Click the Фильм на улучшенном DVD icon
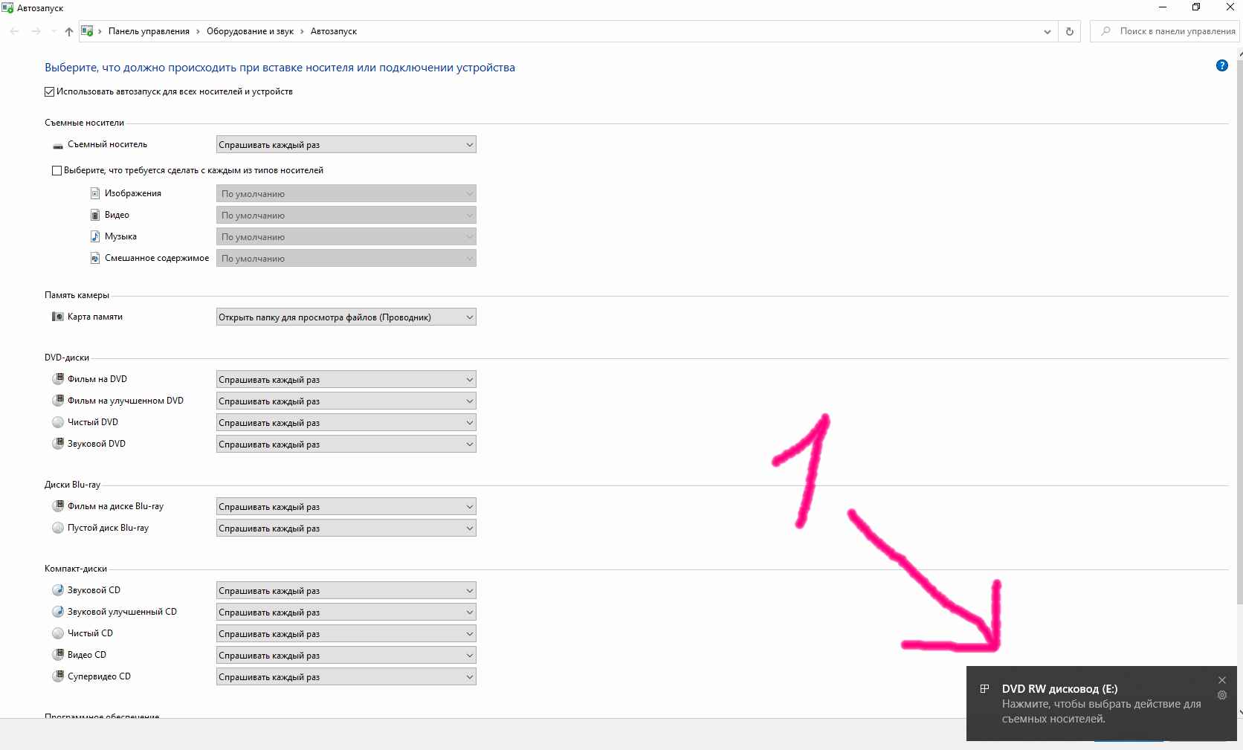1243x750 pixels. (x=58, y=401)
